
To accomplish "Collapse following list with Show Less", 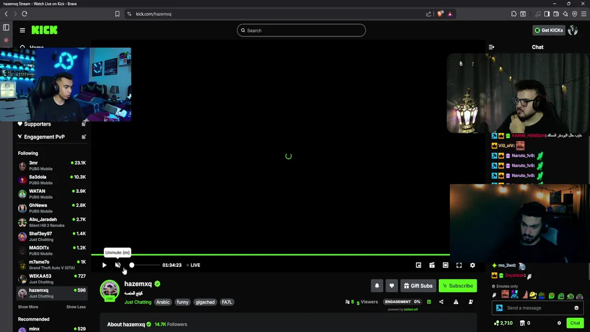I will pyautogui.click(x=76, y=307).
